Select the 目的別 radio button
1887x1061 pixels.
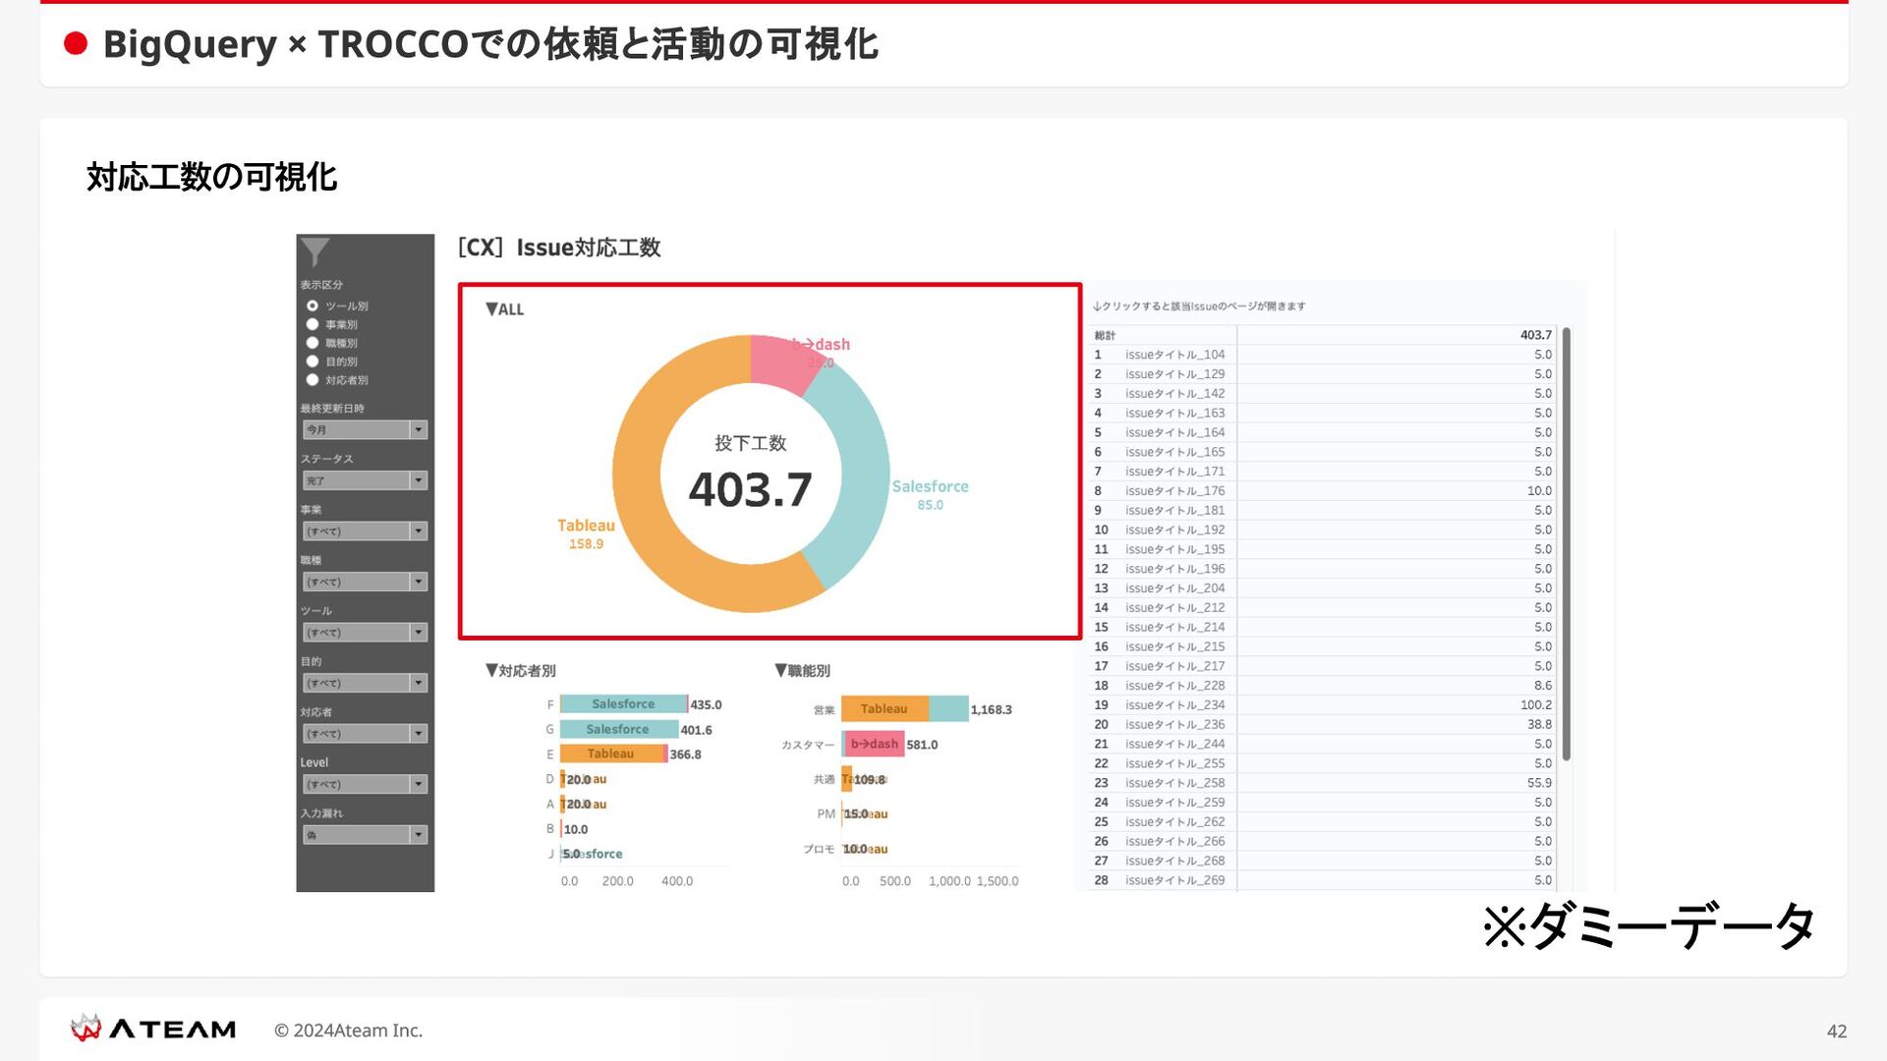click(313, 362)
